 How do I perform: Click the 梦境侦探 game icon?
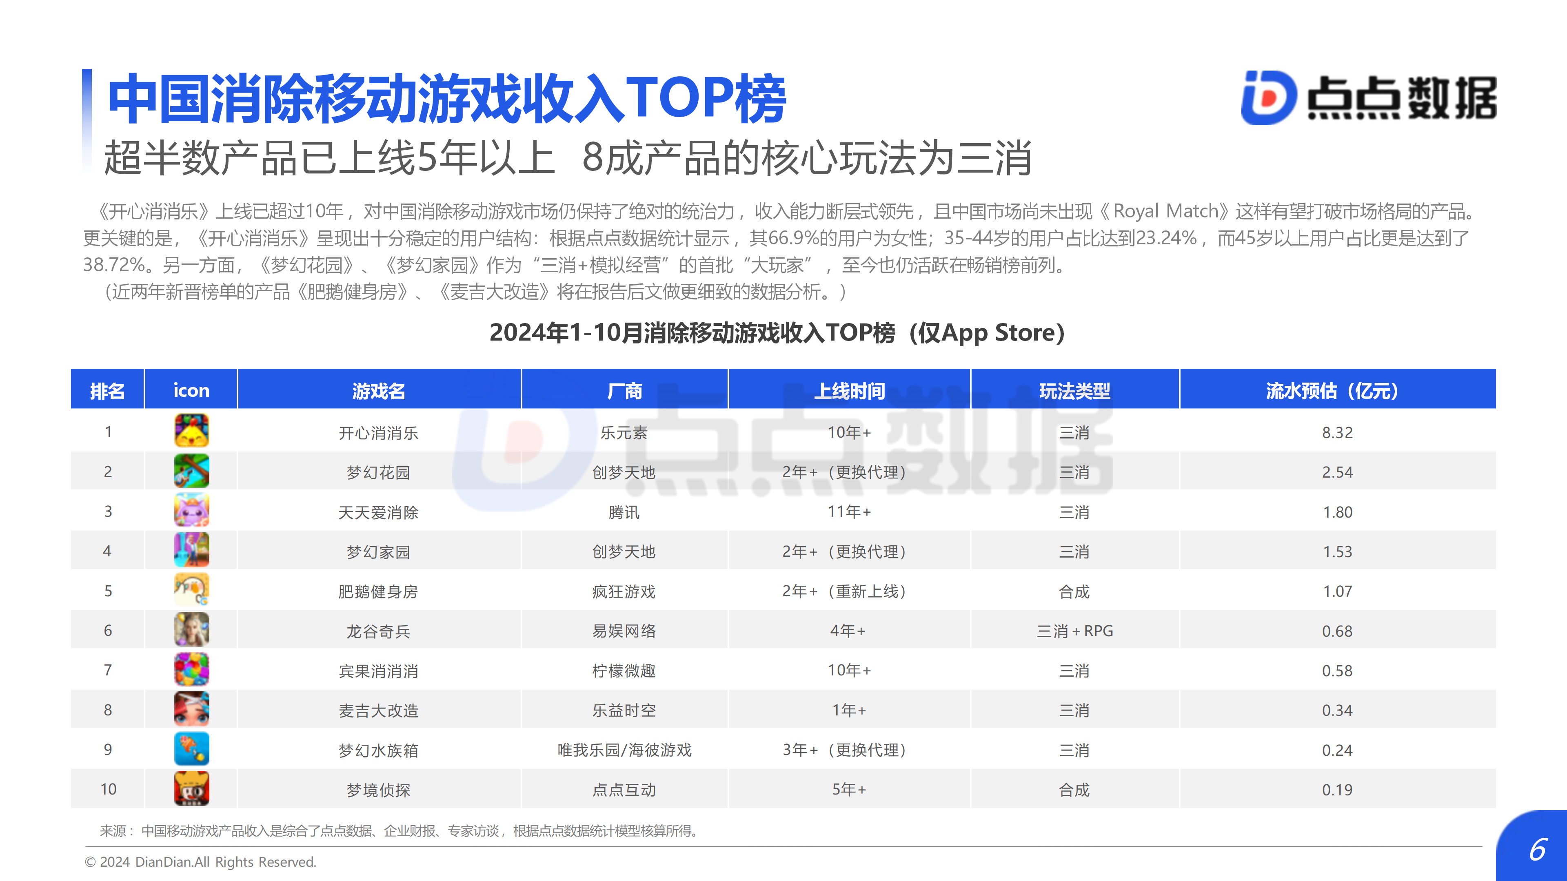192,788
